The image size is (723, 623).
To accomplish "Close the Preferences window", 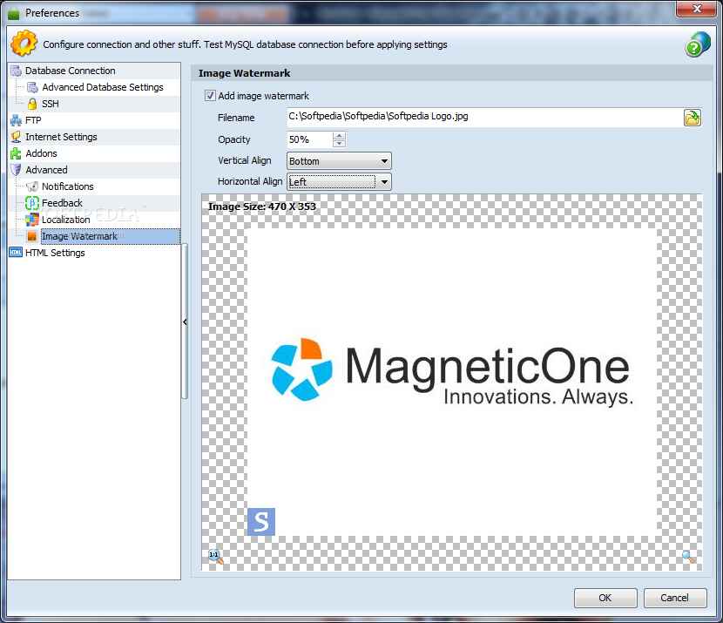I will (697, 9).
